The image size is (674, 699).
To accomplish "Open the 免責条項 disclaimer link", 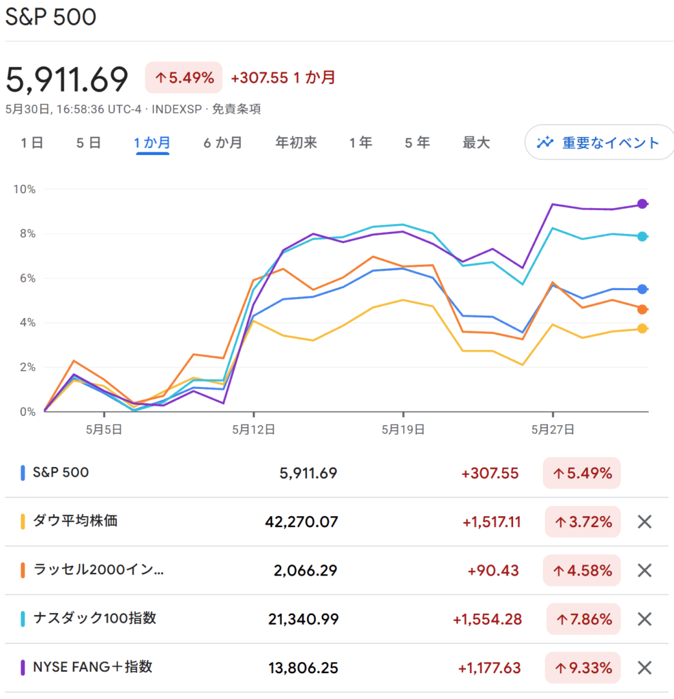I will point(236,109).
